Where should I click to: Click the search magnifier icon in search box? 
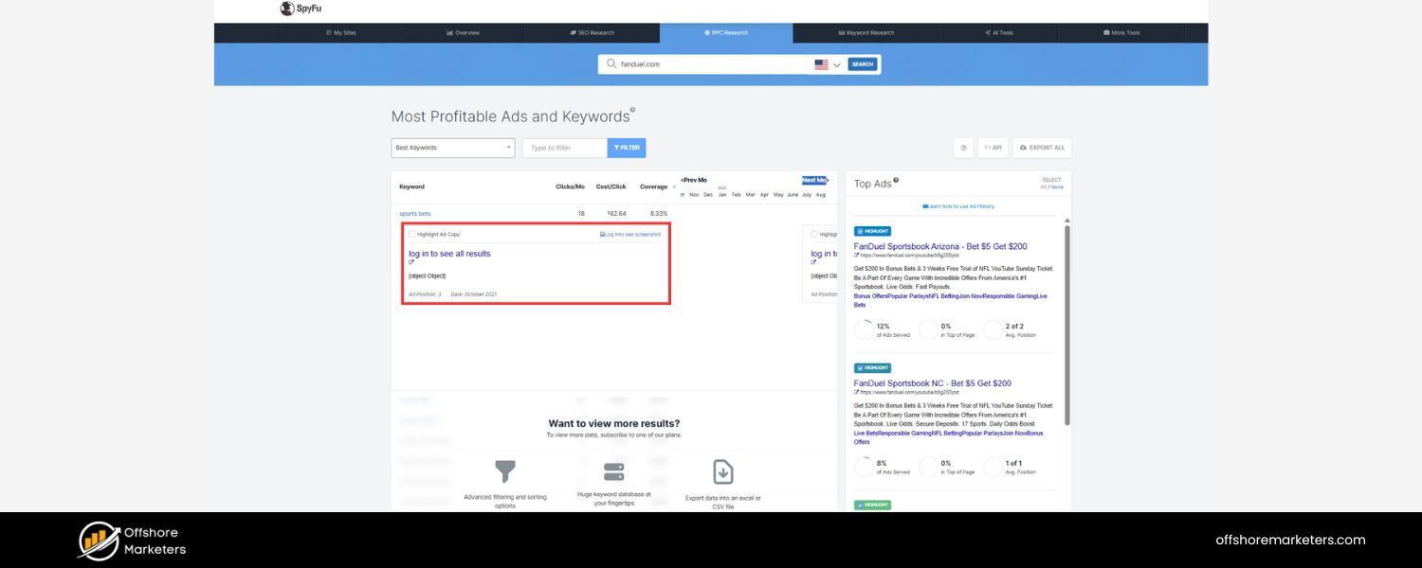point(611,64)
